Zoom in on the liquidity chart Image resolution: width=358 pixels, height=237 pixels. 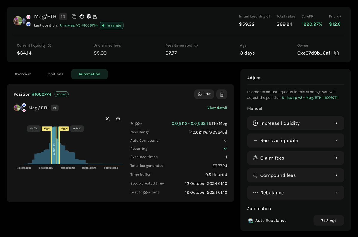click(x=108, y=119)
